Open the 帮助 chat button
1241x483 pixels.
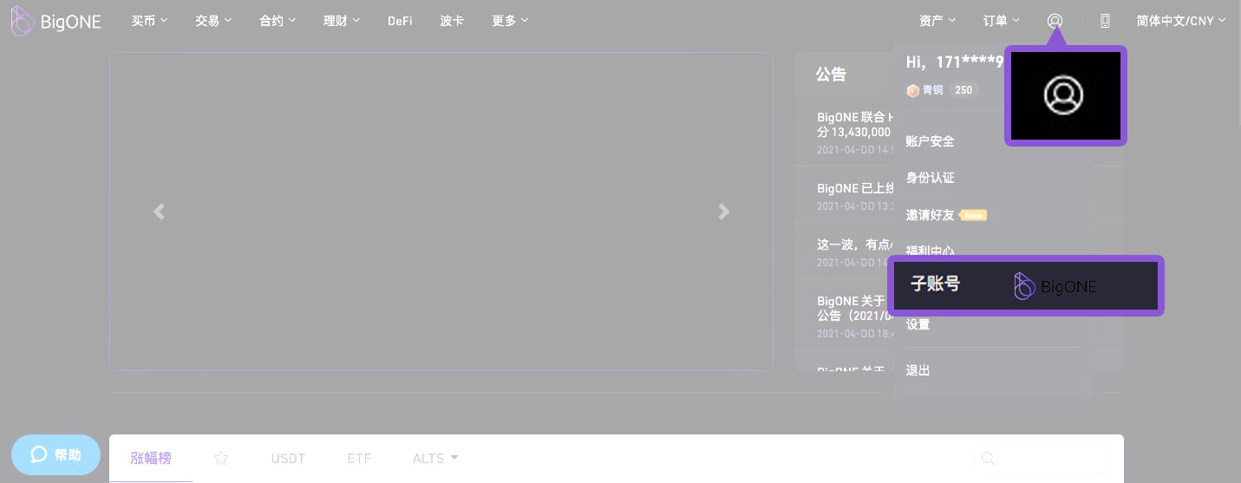pos(56,454)
